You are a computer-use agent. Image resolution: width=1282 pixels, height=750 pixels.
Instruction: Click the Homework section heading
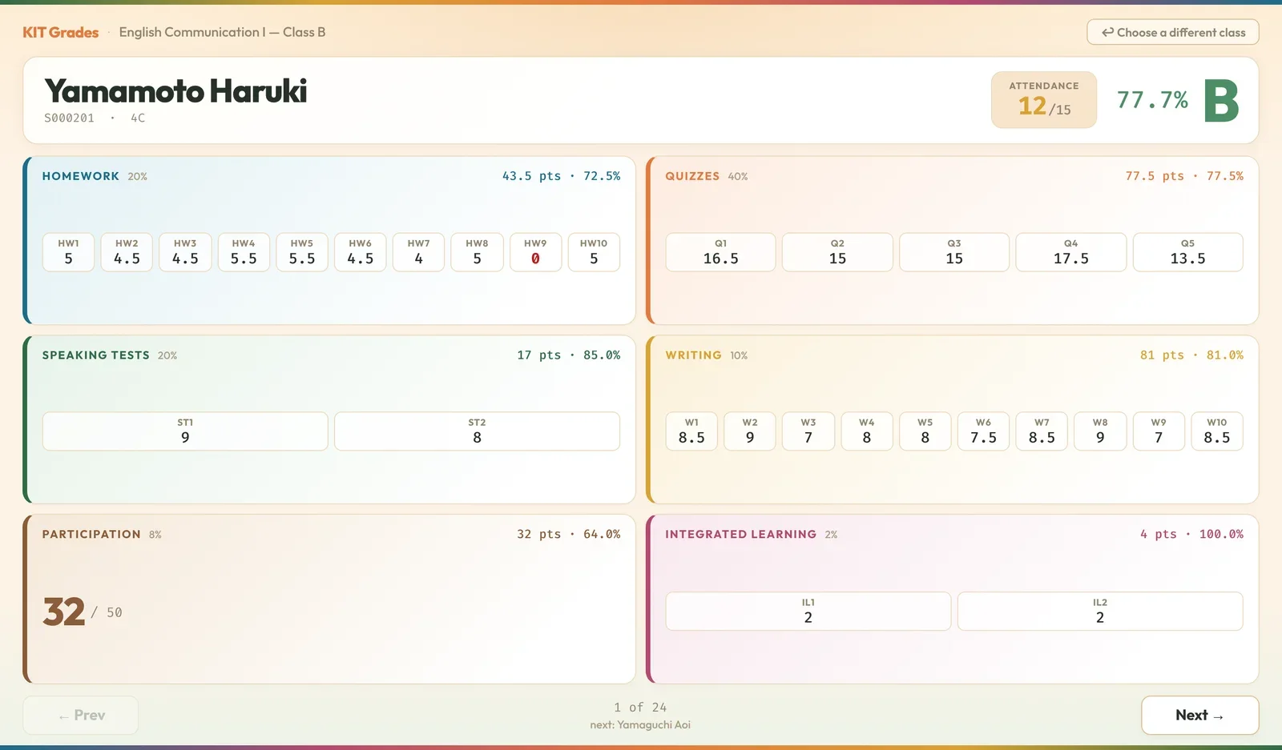(81, 176)
